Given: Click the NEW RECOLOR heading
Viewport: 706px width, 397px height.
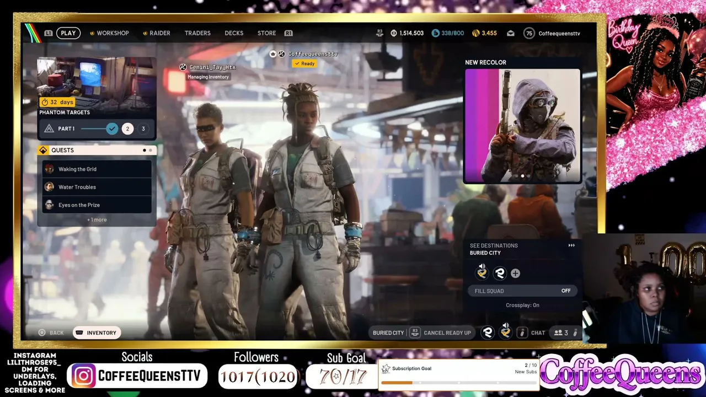Looking at the screenshot, I should tap(485, 62).
